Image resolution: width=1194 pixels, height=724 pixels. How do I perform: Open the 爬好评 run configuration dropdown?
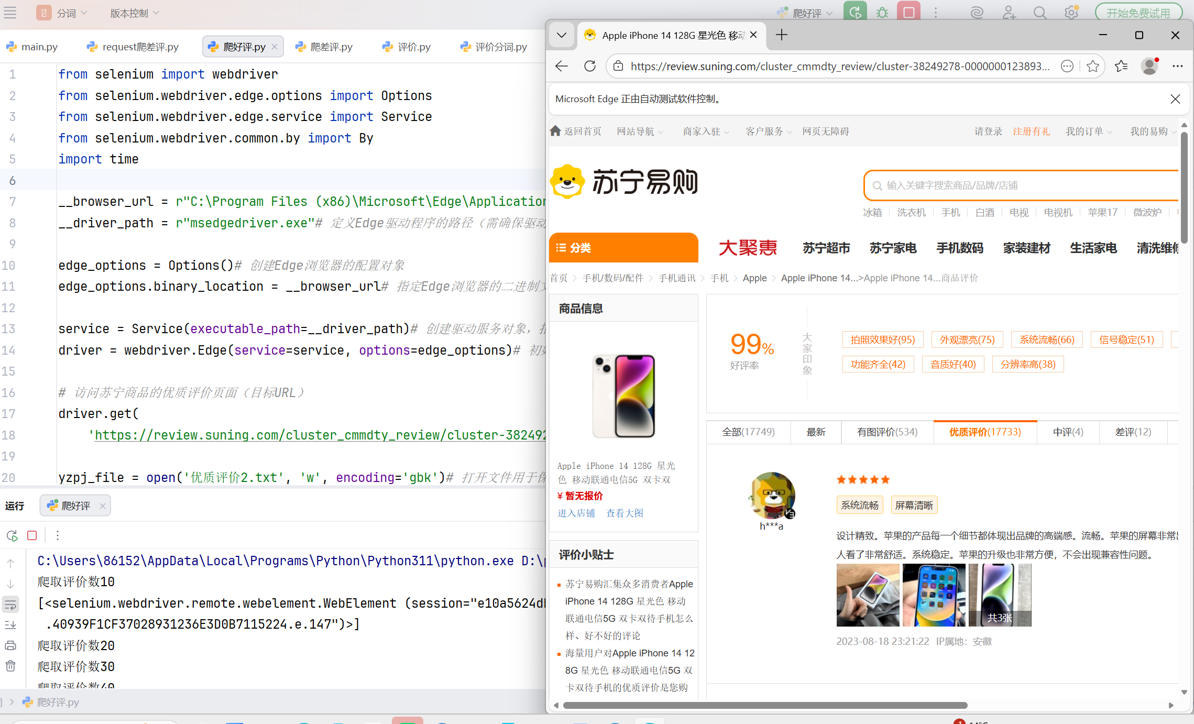[805, 13]
